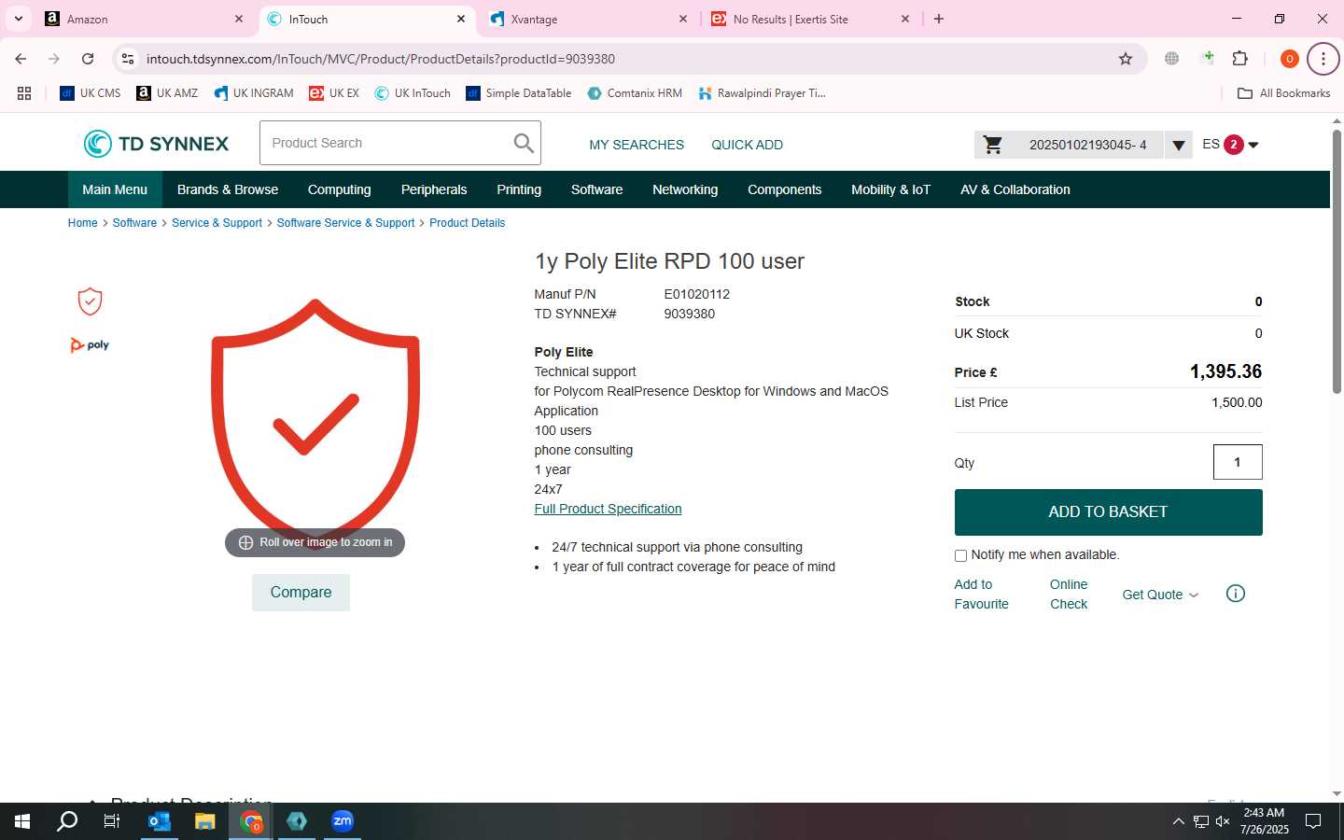Screen dimensions: 1344x840
Task: Open All Bookmarks folder
Action: (1283, 93)
